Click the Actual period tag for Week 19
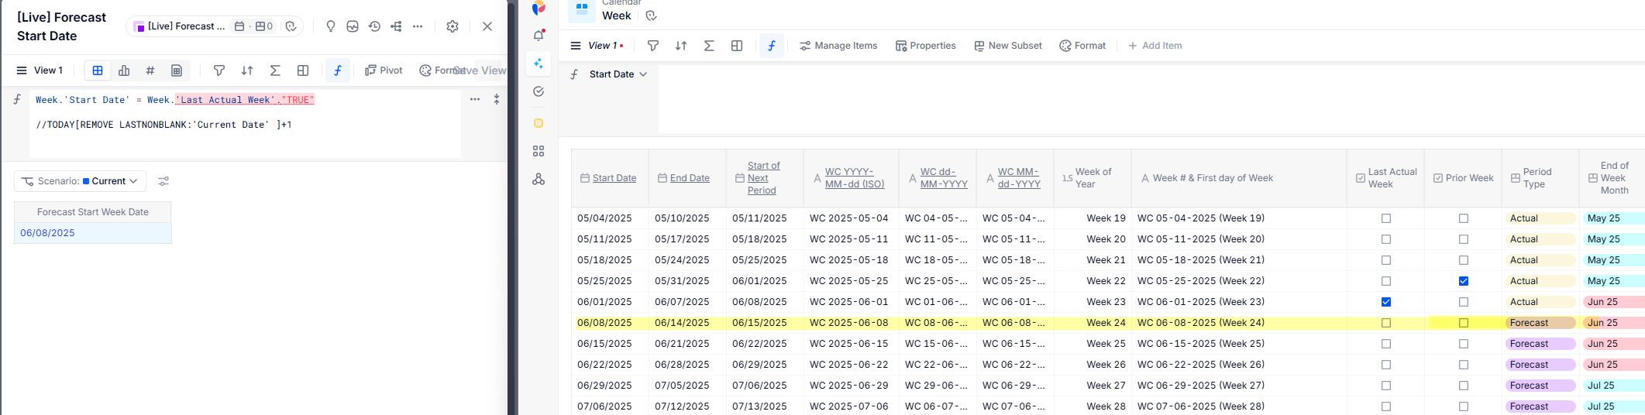Image resolution: width=1645 pixels, height=415 pixels. [1540, 218]
